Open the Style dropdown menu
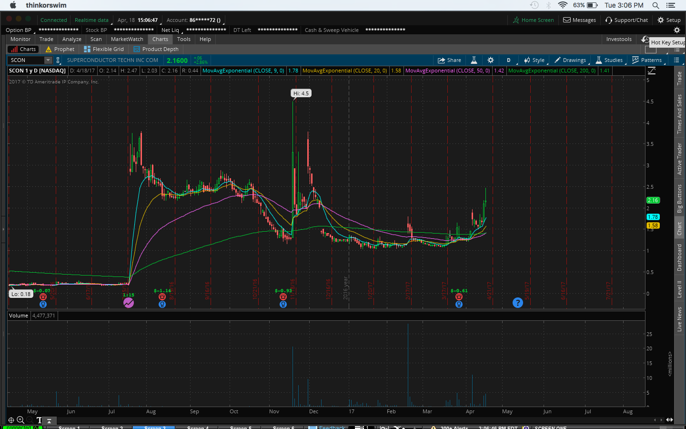The height and width of the screenshot is (429, 686). (535, 60)
